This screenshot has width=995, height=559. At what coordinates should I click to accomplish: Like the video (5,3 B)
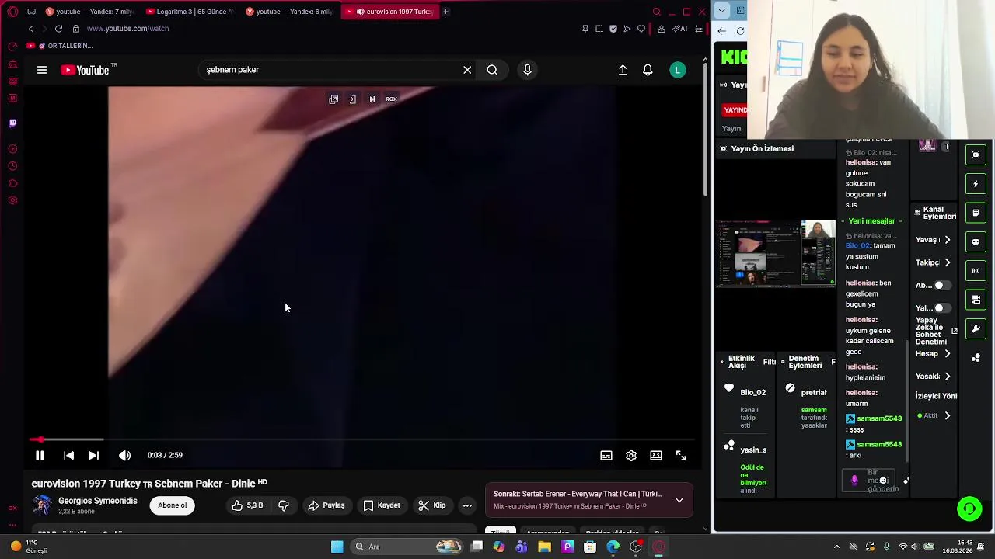(x=247, y=505)
